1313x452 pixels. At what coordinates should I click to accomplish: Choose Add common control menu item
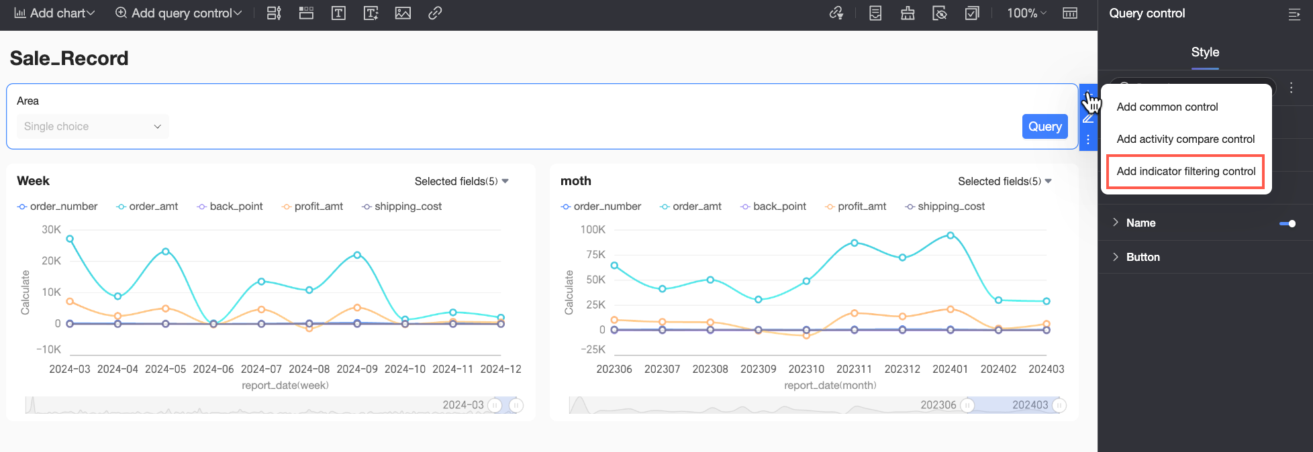tap(1167, 107)
